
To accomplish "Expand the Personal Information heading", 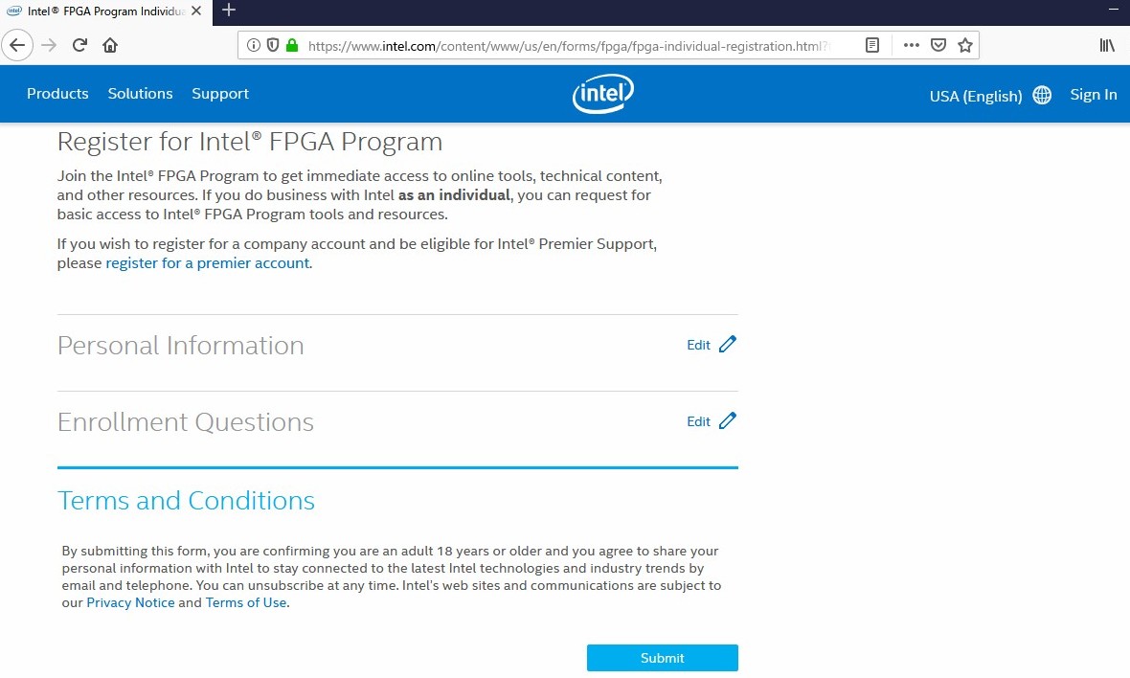I will coord(180,346).
